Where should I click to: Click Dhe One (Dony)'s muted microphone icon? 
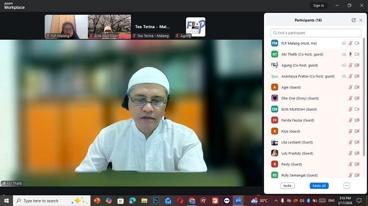tap(350, 98)
